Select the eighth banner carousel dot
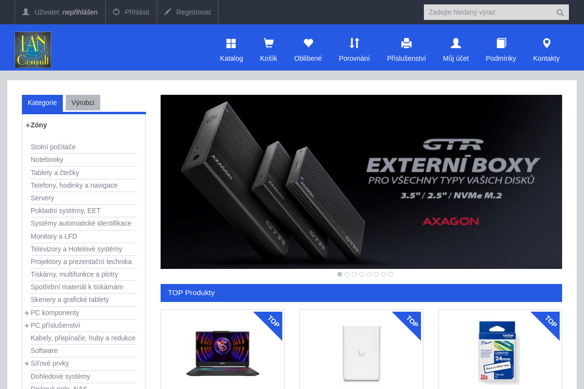 (391, 274)
